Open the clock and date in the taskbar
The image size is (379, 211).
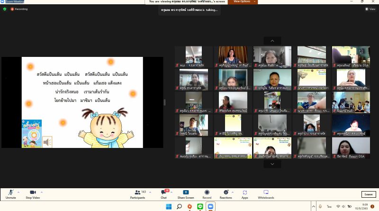pyautogui.click(x=361, y=206)
